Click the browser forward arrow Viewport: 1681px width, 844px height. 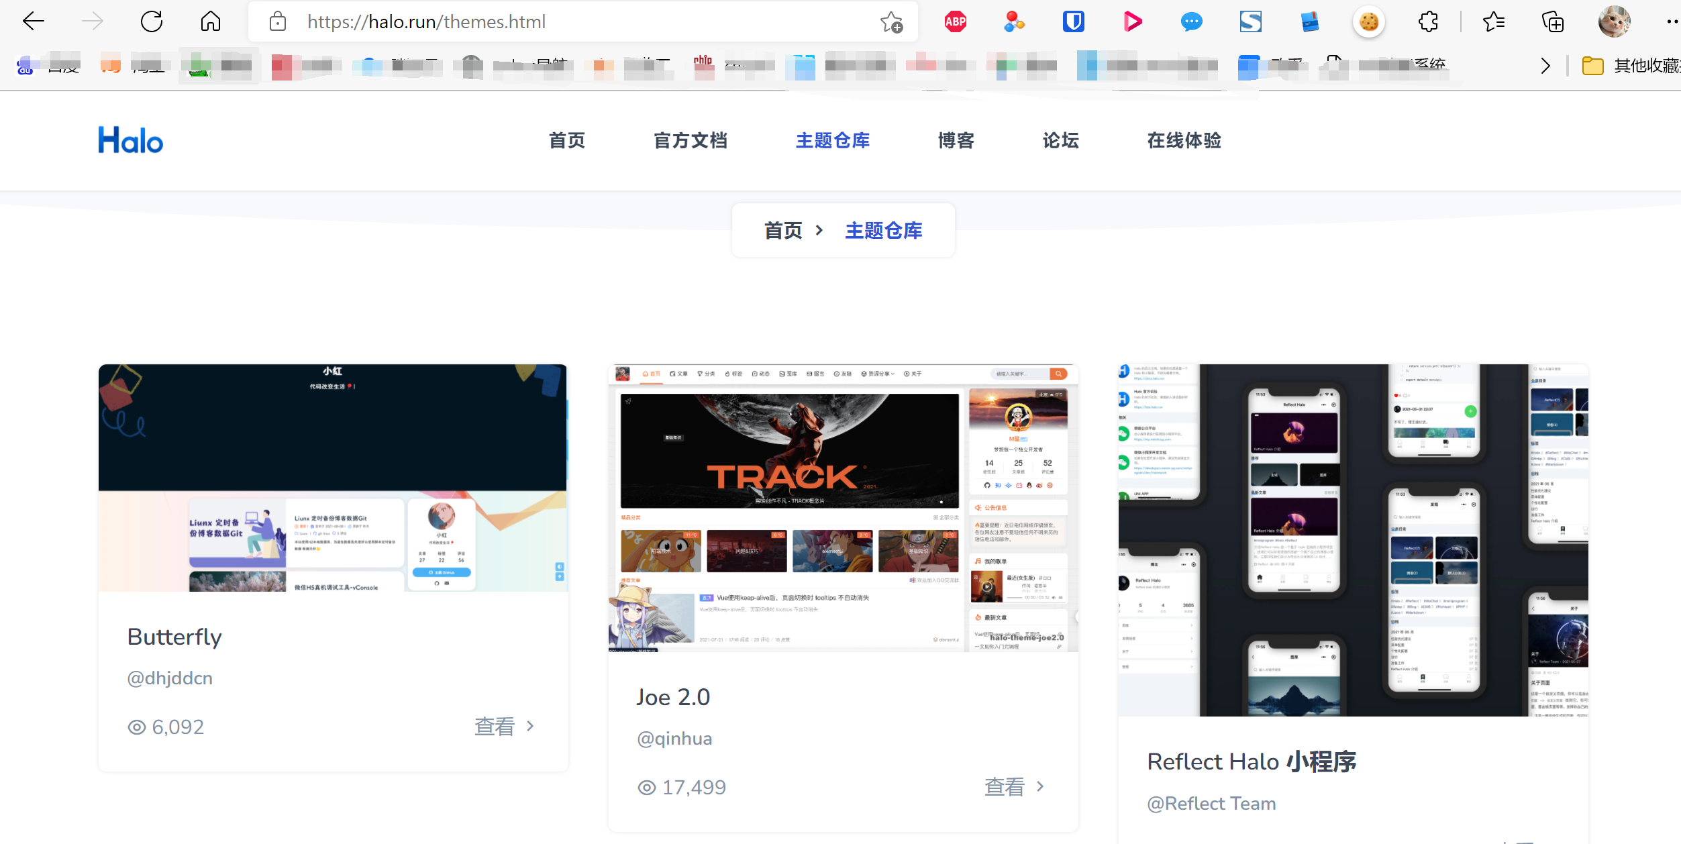[92, 21]
